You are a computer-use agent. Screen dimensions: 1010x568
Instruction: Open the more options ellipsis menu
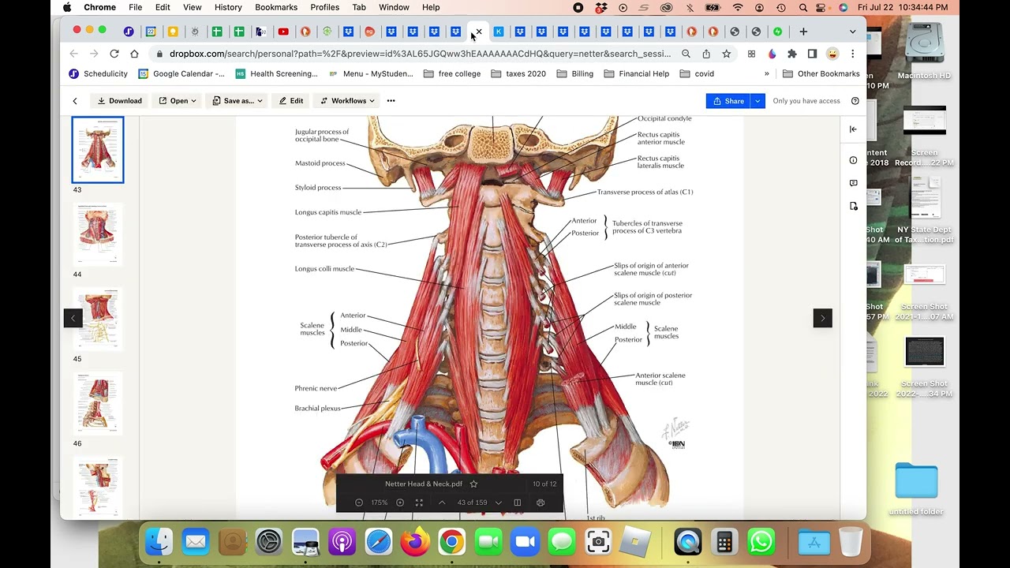(391, 101)
